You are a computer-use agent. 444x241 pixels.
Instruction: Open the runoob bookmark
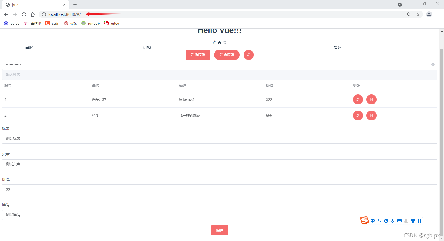coord(90,24)
